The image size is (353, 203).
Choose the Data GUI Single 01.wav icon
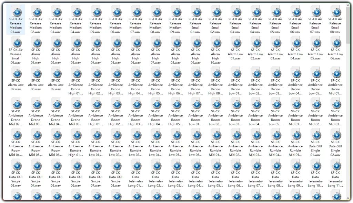coord(316,135)
